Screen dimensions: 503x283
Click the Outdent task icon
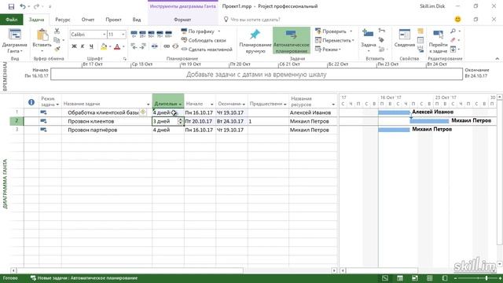click(134, 46)
